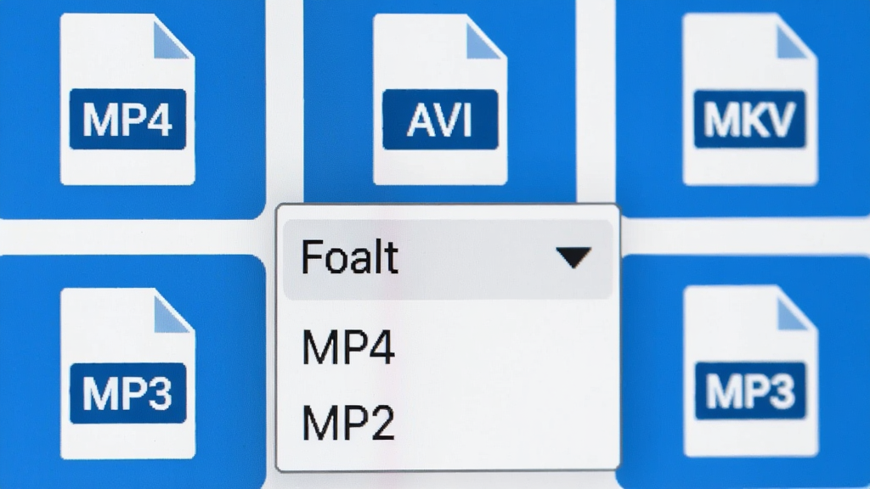Viewport: 870px width, 489px height.
Task: Choose MP4 from the open dropdown list
Action: tap(348, 347)
